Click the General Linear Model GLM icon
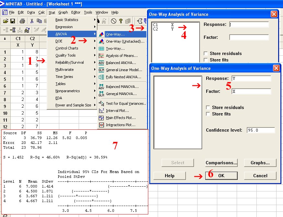Image resolution: width=283 pixels, height=217 pixels. (x=101, y=70)
